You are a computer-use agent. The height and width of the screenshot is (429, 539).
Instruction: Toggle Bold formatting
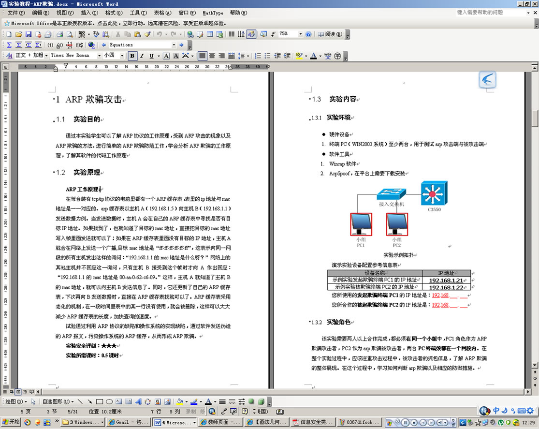pos(132,56)
